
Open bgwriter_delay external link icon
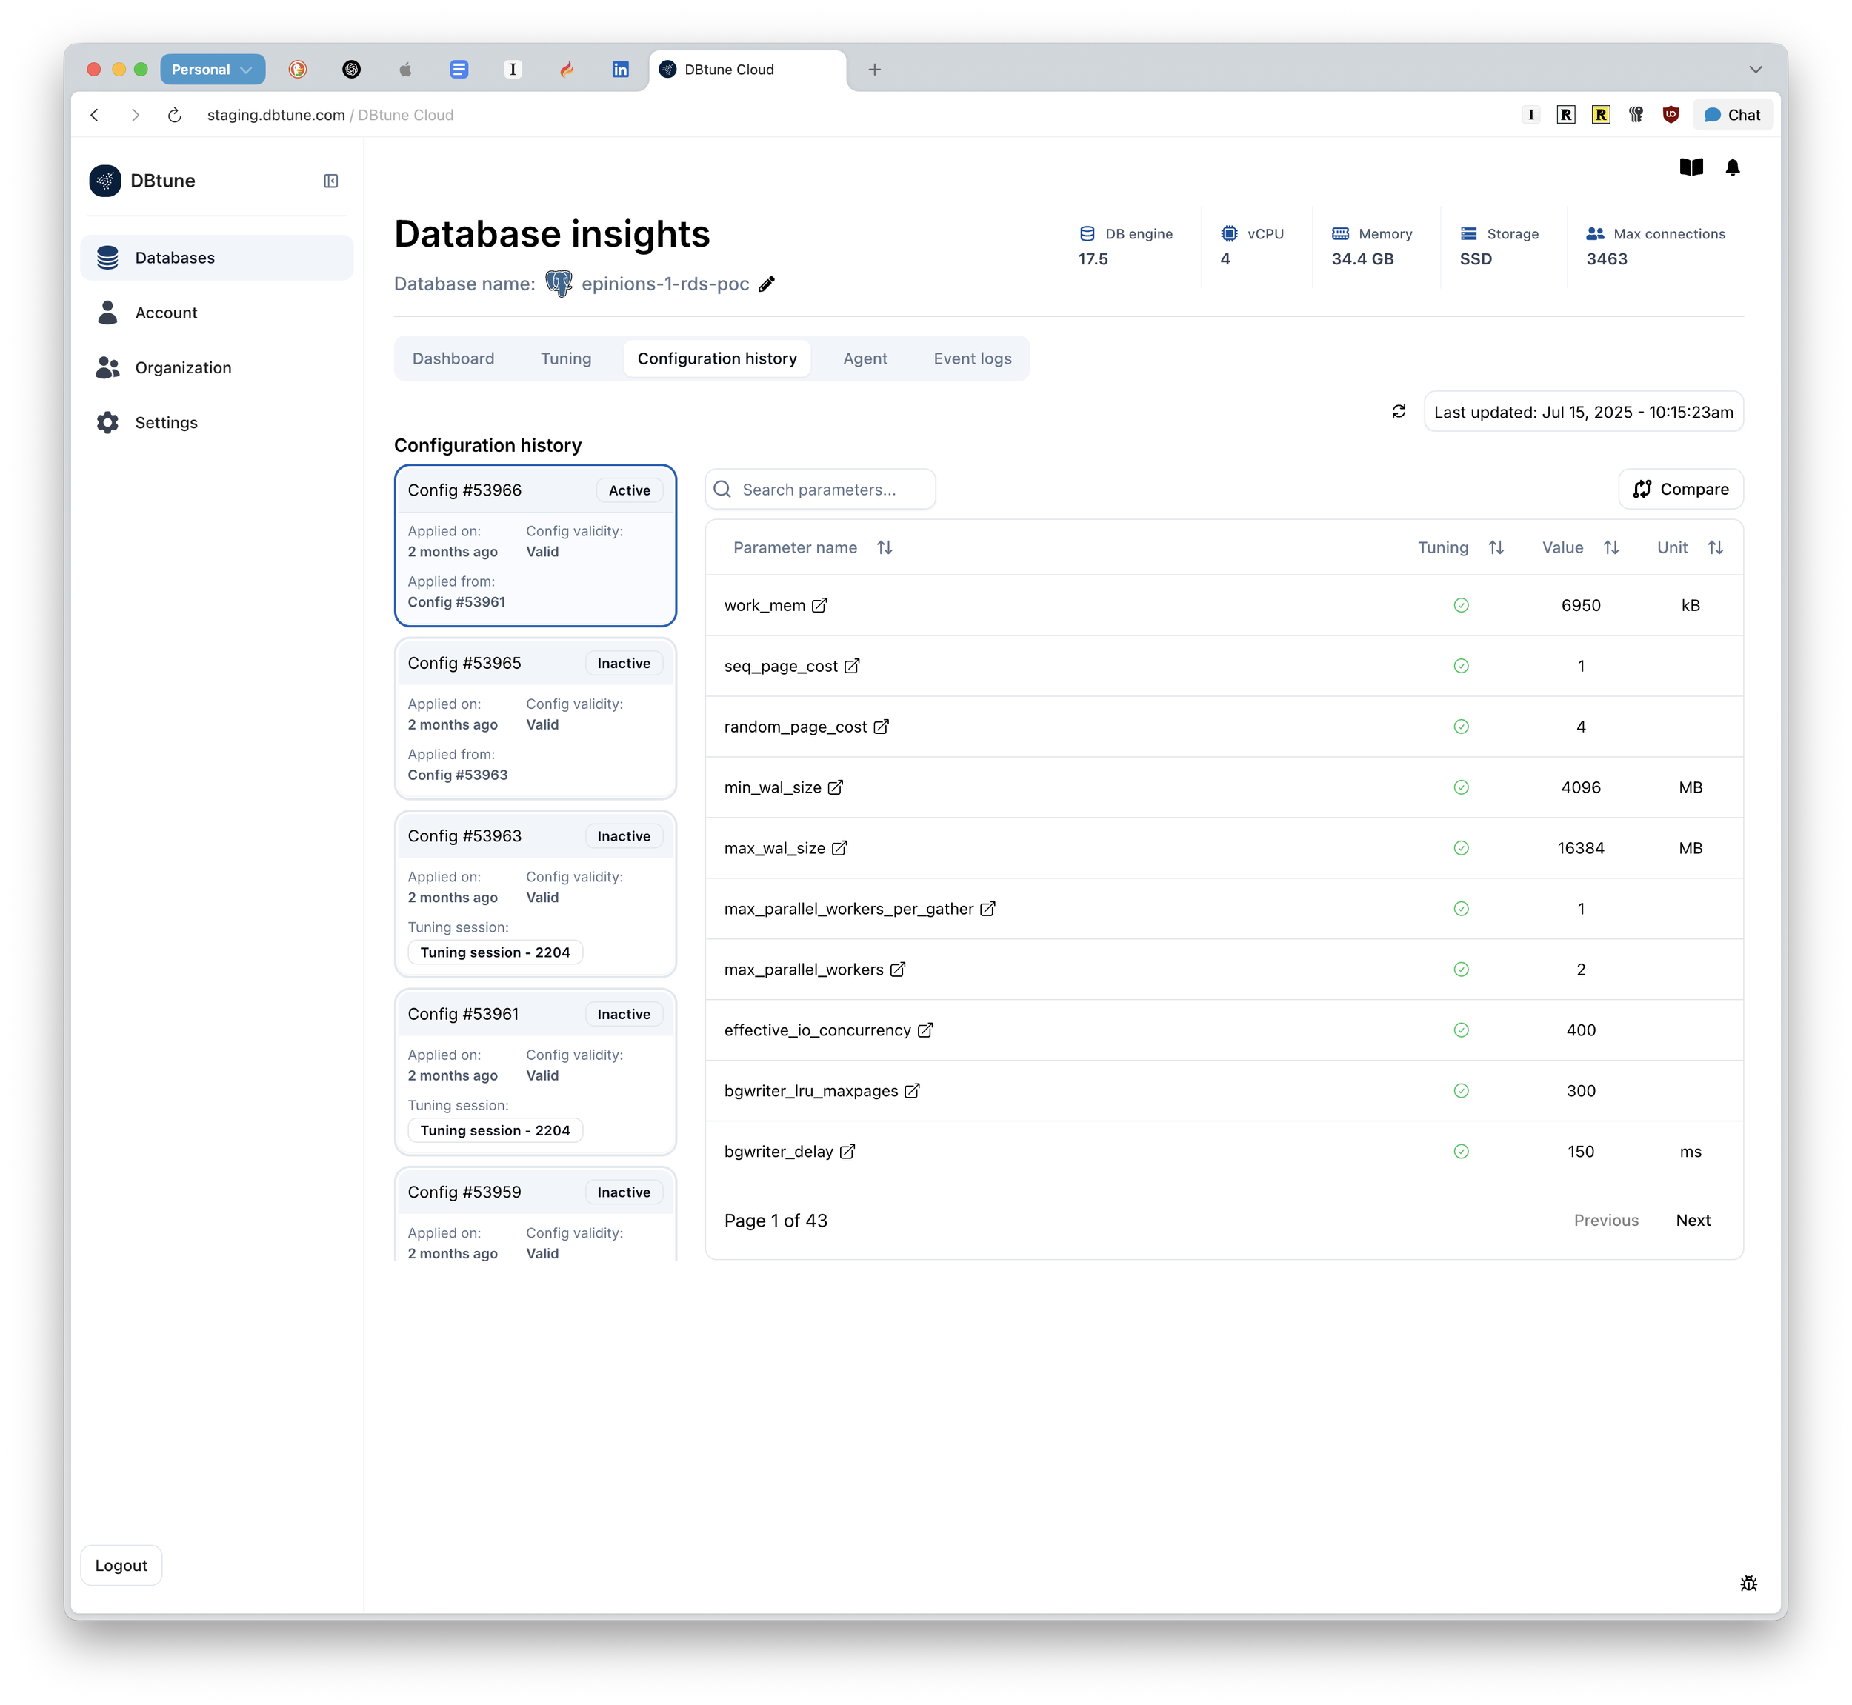pyautogui.click(x=847, y=1152)
